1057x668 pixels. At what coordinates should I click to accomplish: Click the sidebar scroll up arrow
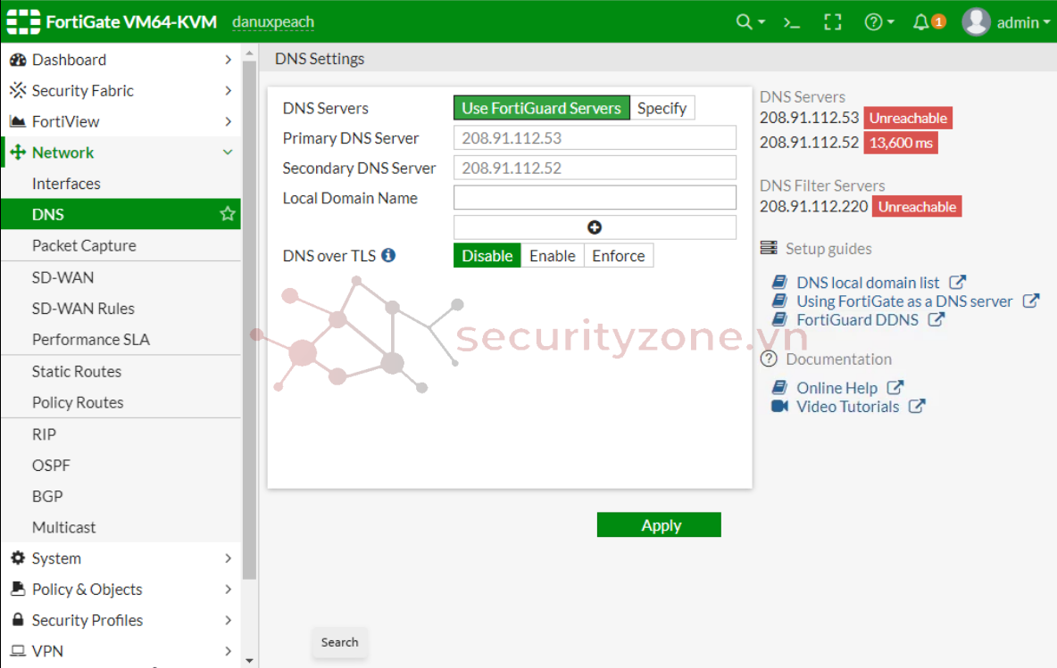[x=249, y=53]
